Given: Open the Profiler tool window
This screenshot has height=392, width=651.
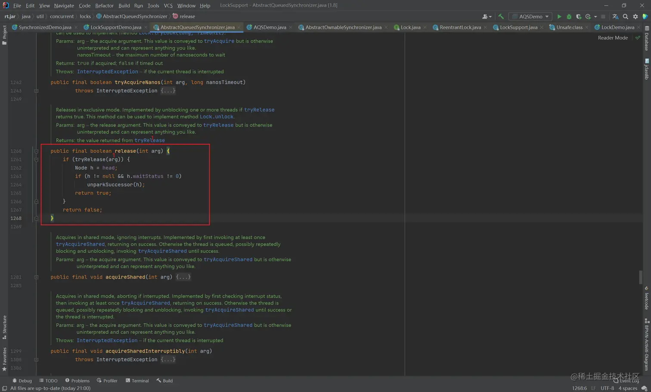Looking at the screenshot, I should 107,381.
